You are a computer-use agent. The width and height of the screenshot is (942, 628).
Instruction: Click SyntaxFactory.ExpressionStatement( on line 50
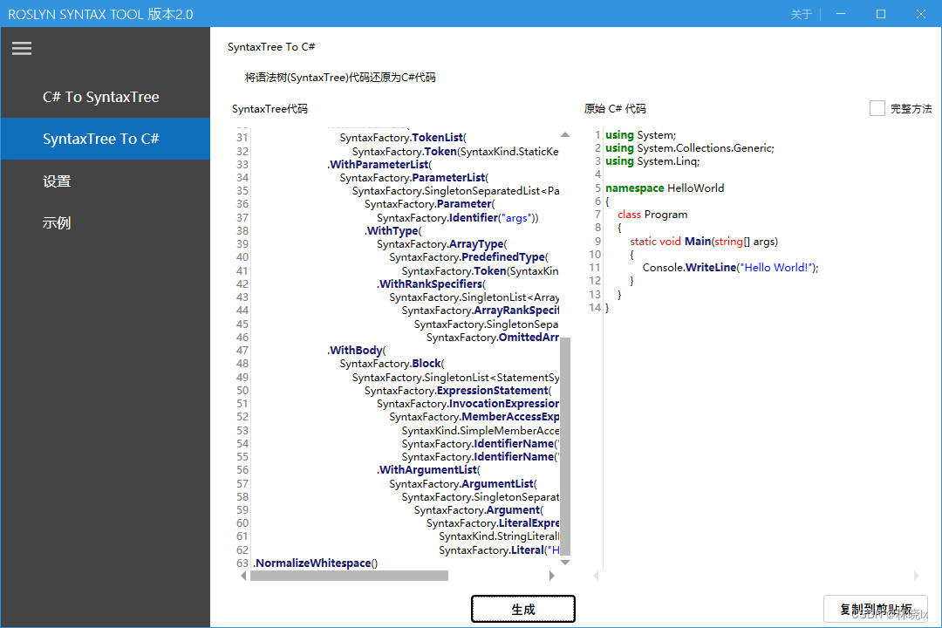pos(458,391)
